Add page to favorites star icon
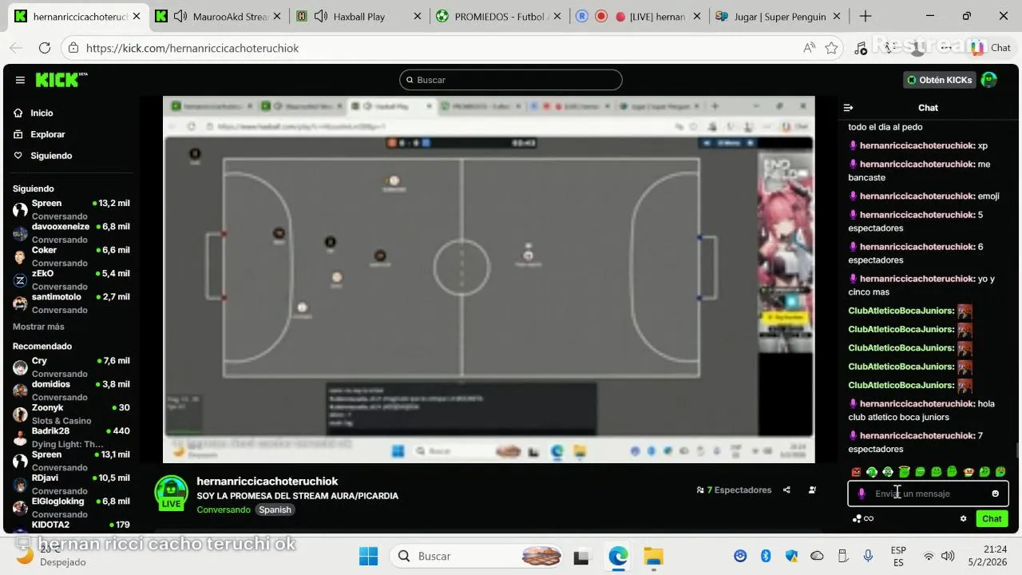 click(x=831, y=48)
